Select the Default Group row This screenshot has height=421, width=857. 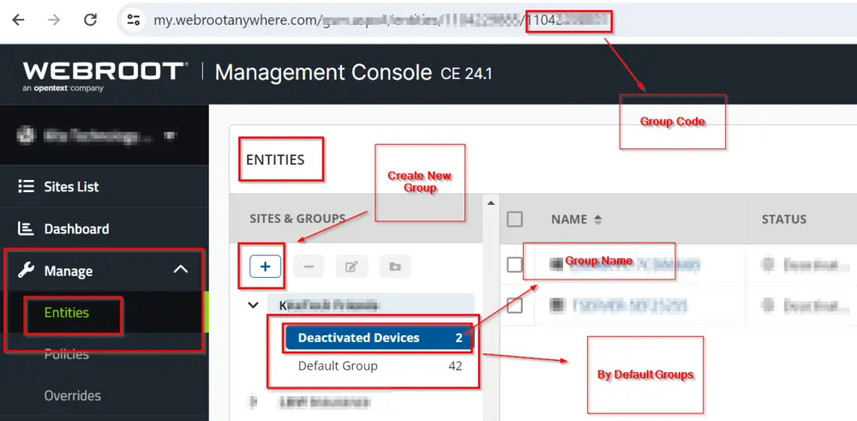(380, 366)
